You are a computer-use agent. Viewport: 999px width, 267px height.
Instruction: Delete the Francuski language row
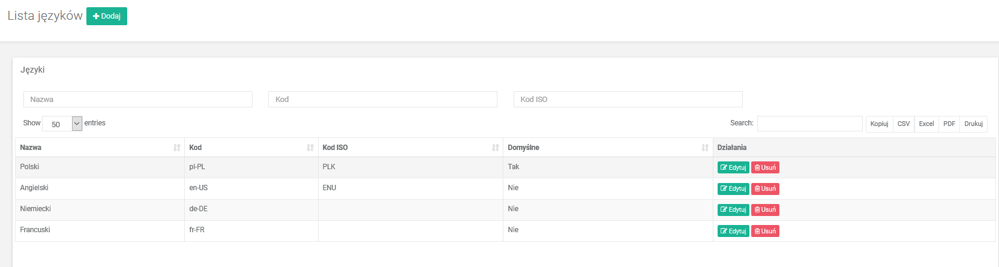click(x=765, y=231)
